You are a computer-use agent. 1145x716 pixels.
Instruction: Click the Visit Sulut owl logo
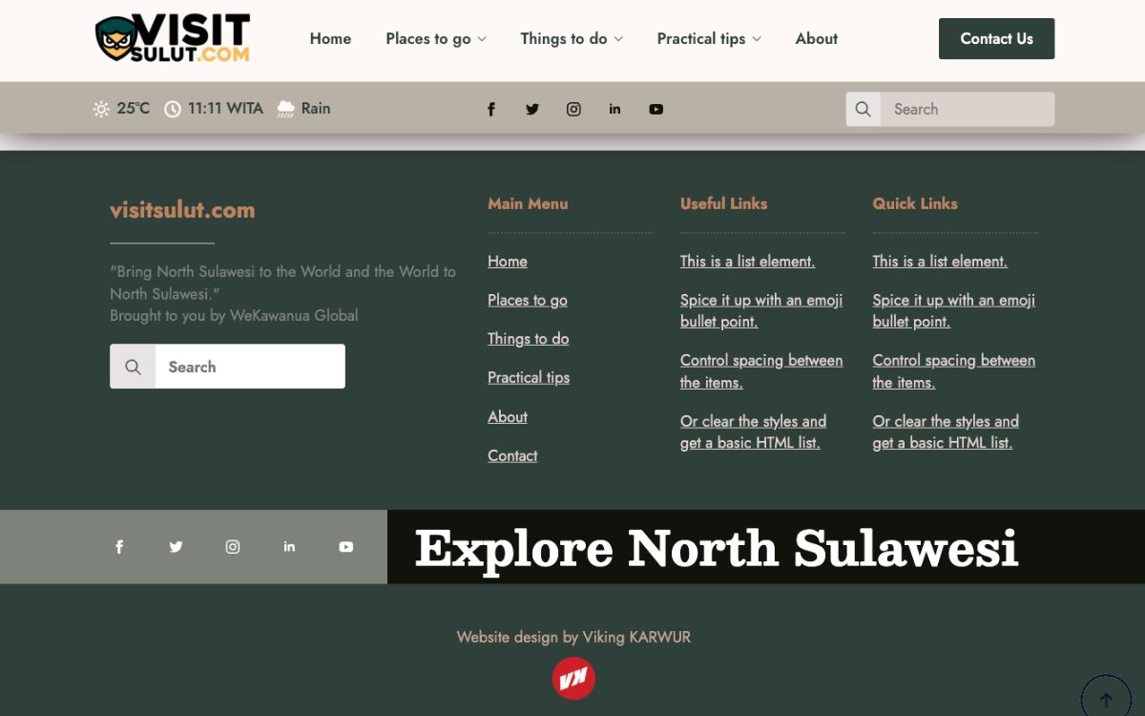click(173, 38)
